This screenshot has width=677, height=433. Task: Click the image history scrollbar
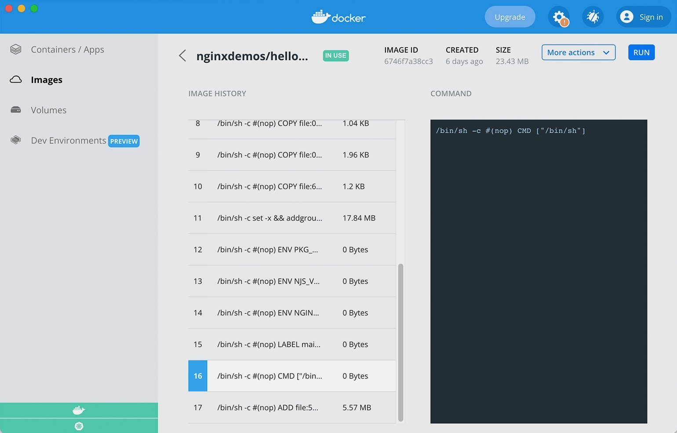click(400, 342)
